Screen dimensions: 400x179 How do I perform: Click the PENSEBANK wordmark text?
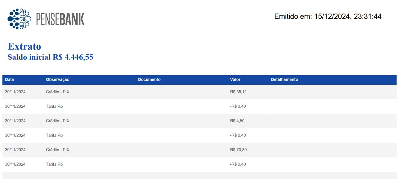(x=60, y=19)
